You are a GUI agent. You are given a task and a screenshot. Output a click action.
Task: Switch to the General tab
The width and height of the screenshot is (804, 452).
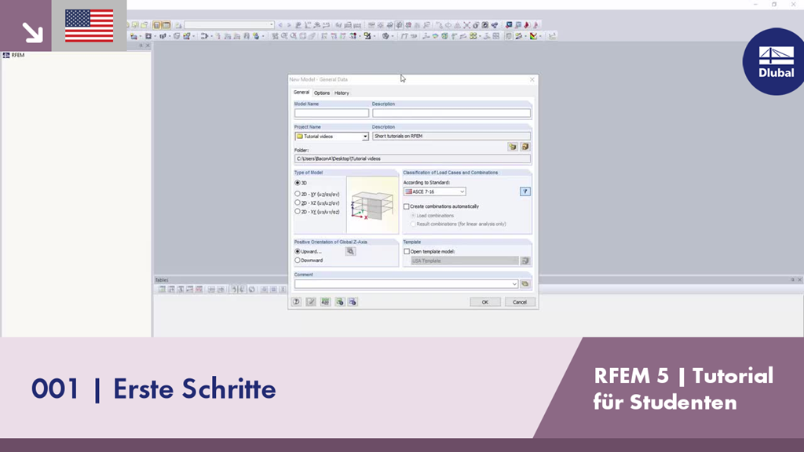pyautogui.click(x=301, y=93)
